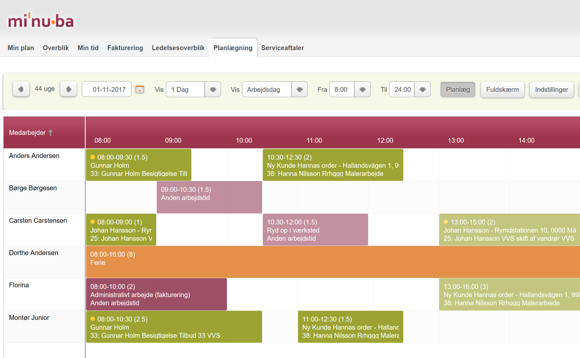Open the Til 24:00 time dropdown
Screen dimensions: 580x358
[x=423, y=90]
